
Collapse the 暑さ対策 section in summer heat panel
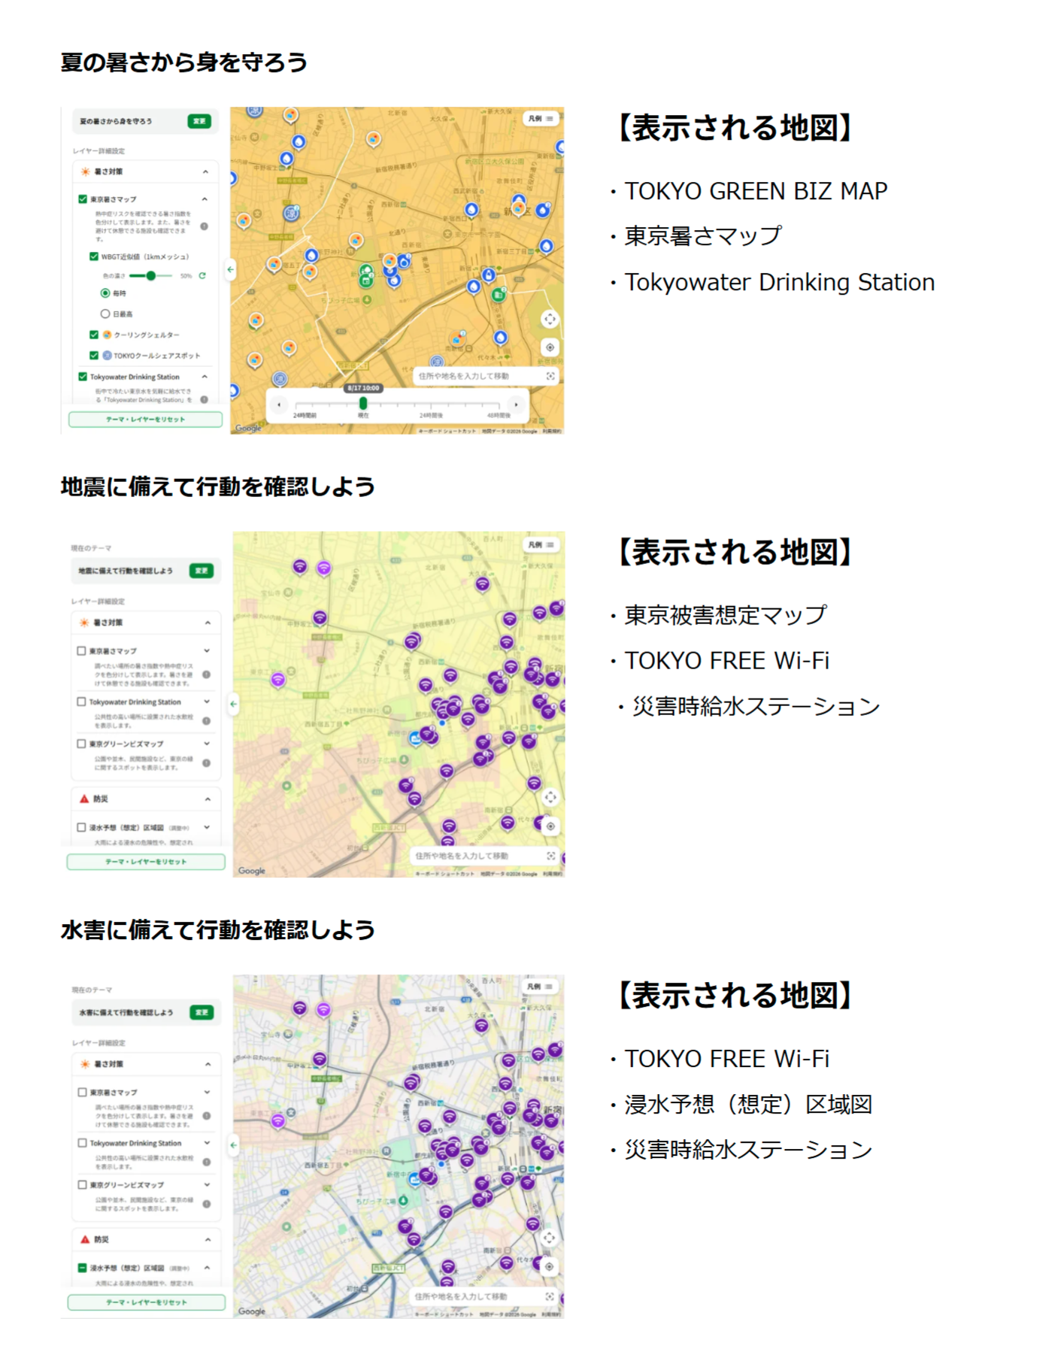click(x=205, y=171)
